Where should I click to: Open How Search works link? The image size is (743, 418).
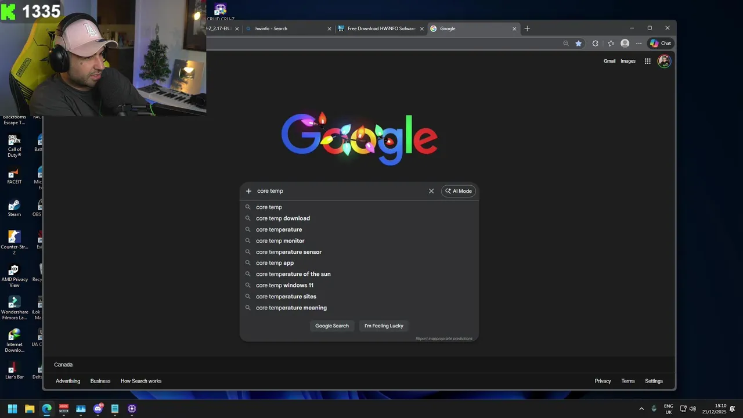141,381
